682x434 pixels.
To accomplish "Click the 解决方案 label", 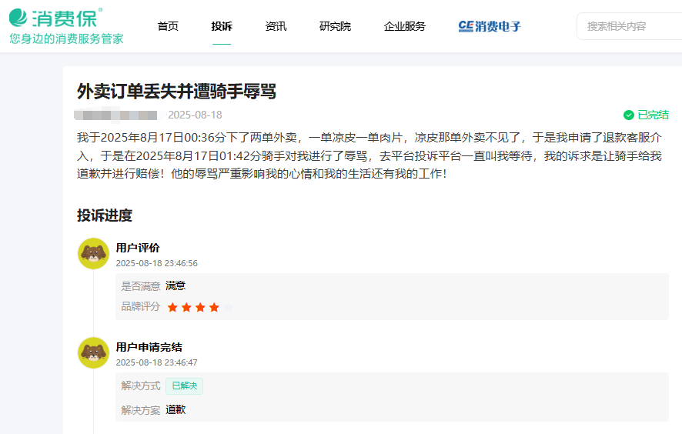I will pyautogui.click(x=141, y=410).
